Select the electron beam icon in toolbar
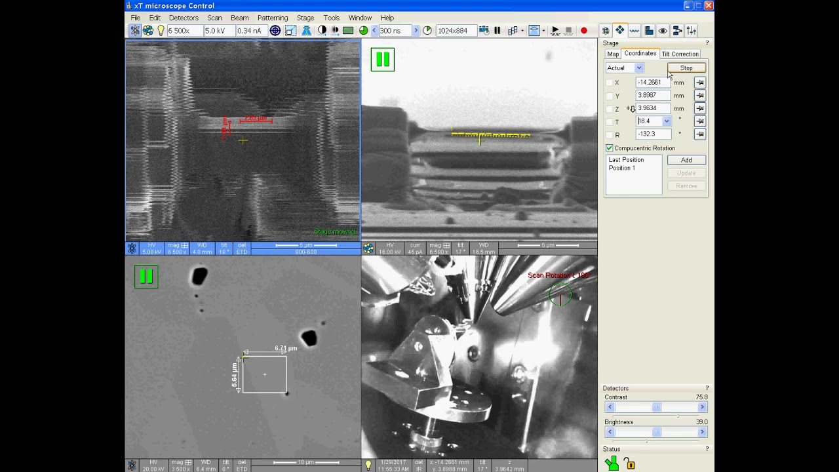 click(x=134, y=30)
